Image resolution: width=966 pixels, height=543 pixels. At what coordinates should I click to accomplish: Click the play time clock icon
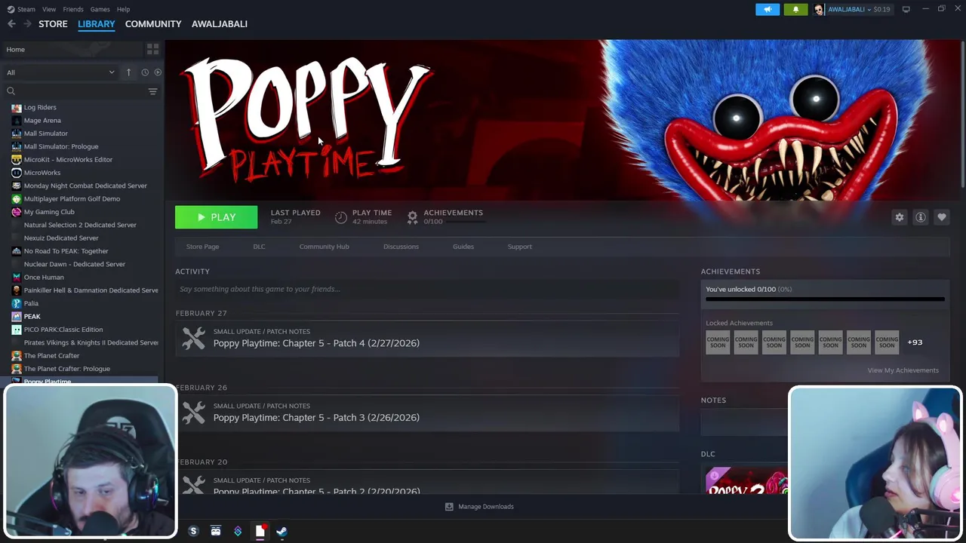pyautogui.click(x=341, y=217)
